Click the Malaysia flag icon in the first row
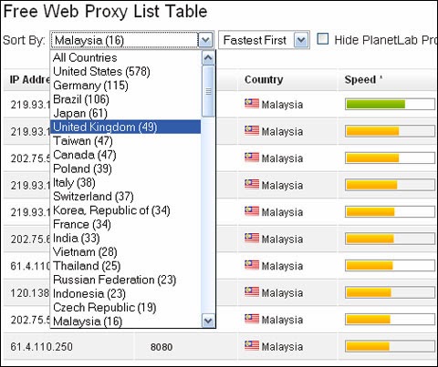The width and height of the screenshot is (438, 367). point(252,104)
